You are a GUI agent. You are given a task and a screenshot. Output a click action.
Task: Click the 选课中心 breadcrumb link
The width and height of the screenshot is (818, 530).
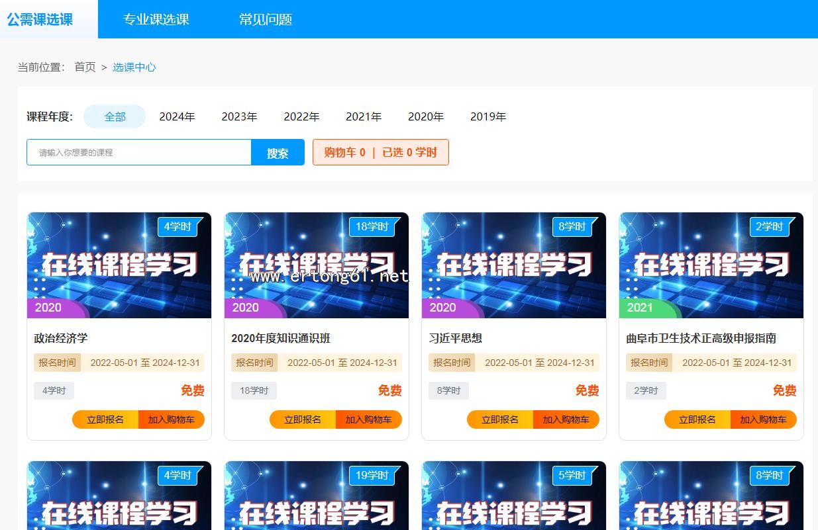coord(134,67)
